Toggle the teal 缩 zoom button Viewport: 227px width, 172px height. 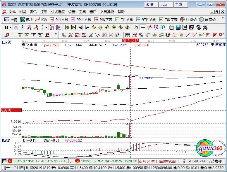tap(163, 27)
